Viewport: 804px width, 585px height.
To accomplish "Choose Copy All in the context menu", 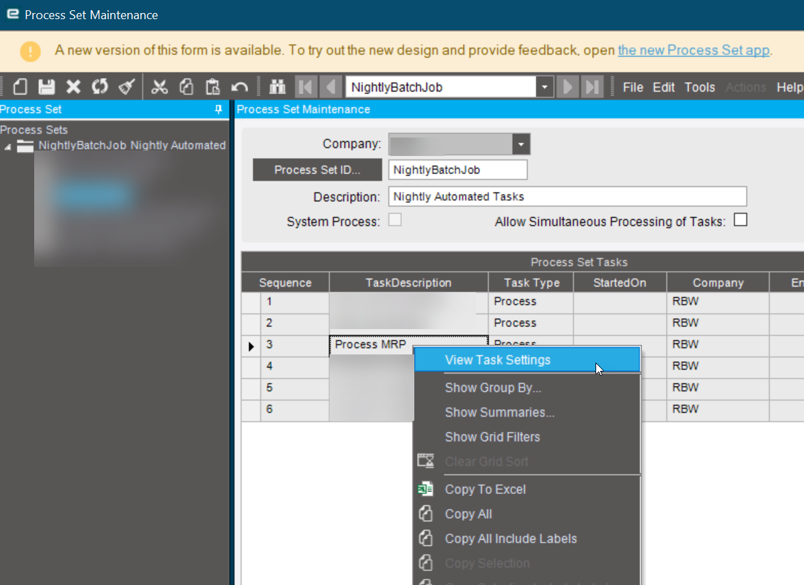I will pyautogui.click(x=527, y=514).
